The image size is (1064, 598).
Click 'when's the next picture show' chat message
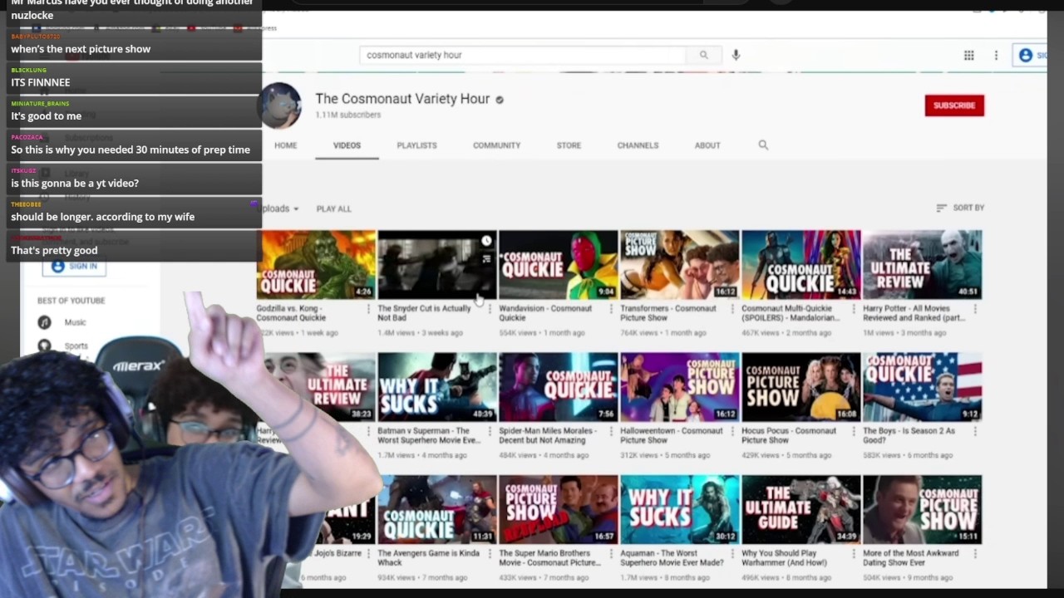[81, 49]
